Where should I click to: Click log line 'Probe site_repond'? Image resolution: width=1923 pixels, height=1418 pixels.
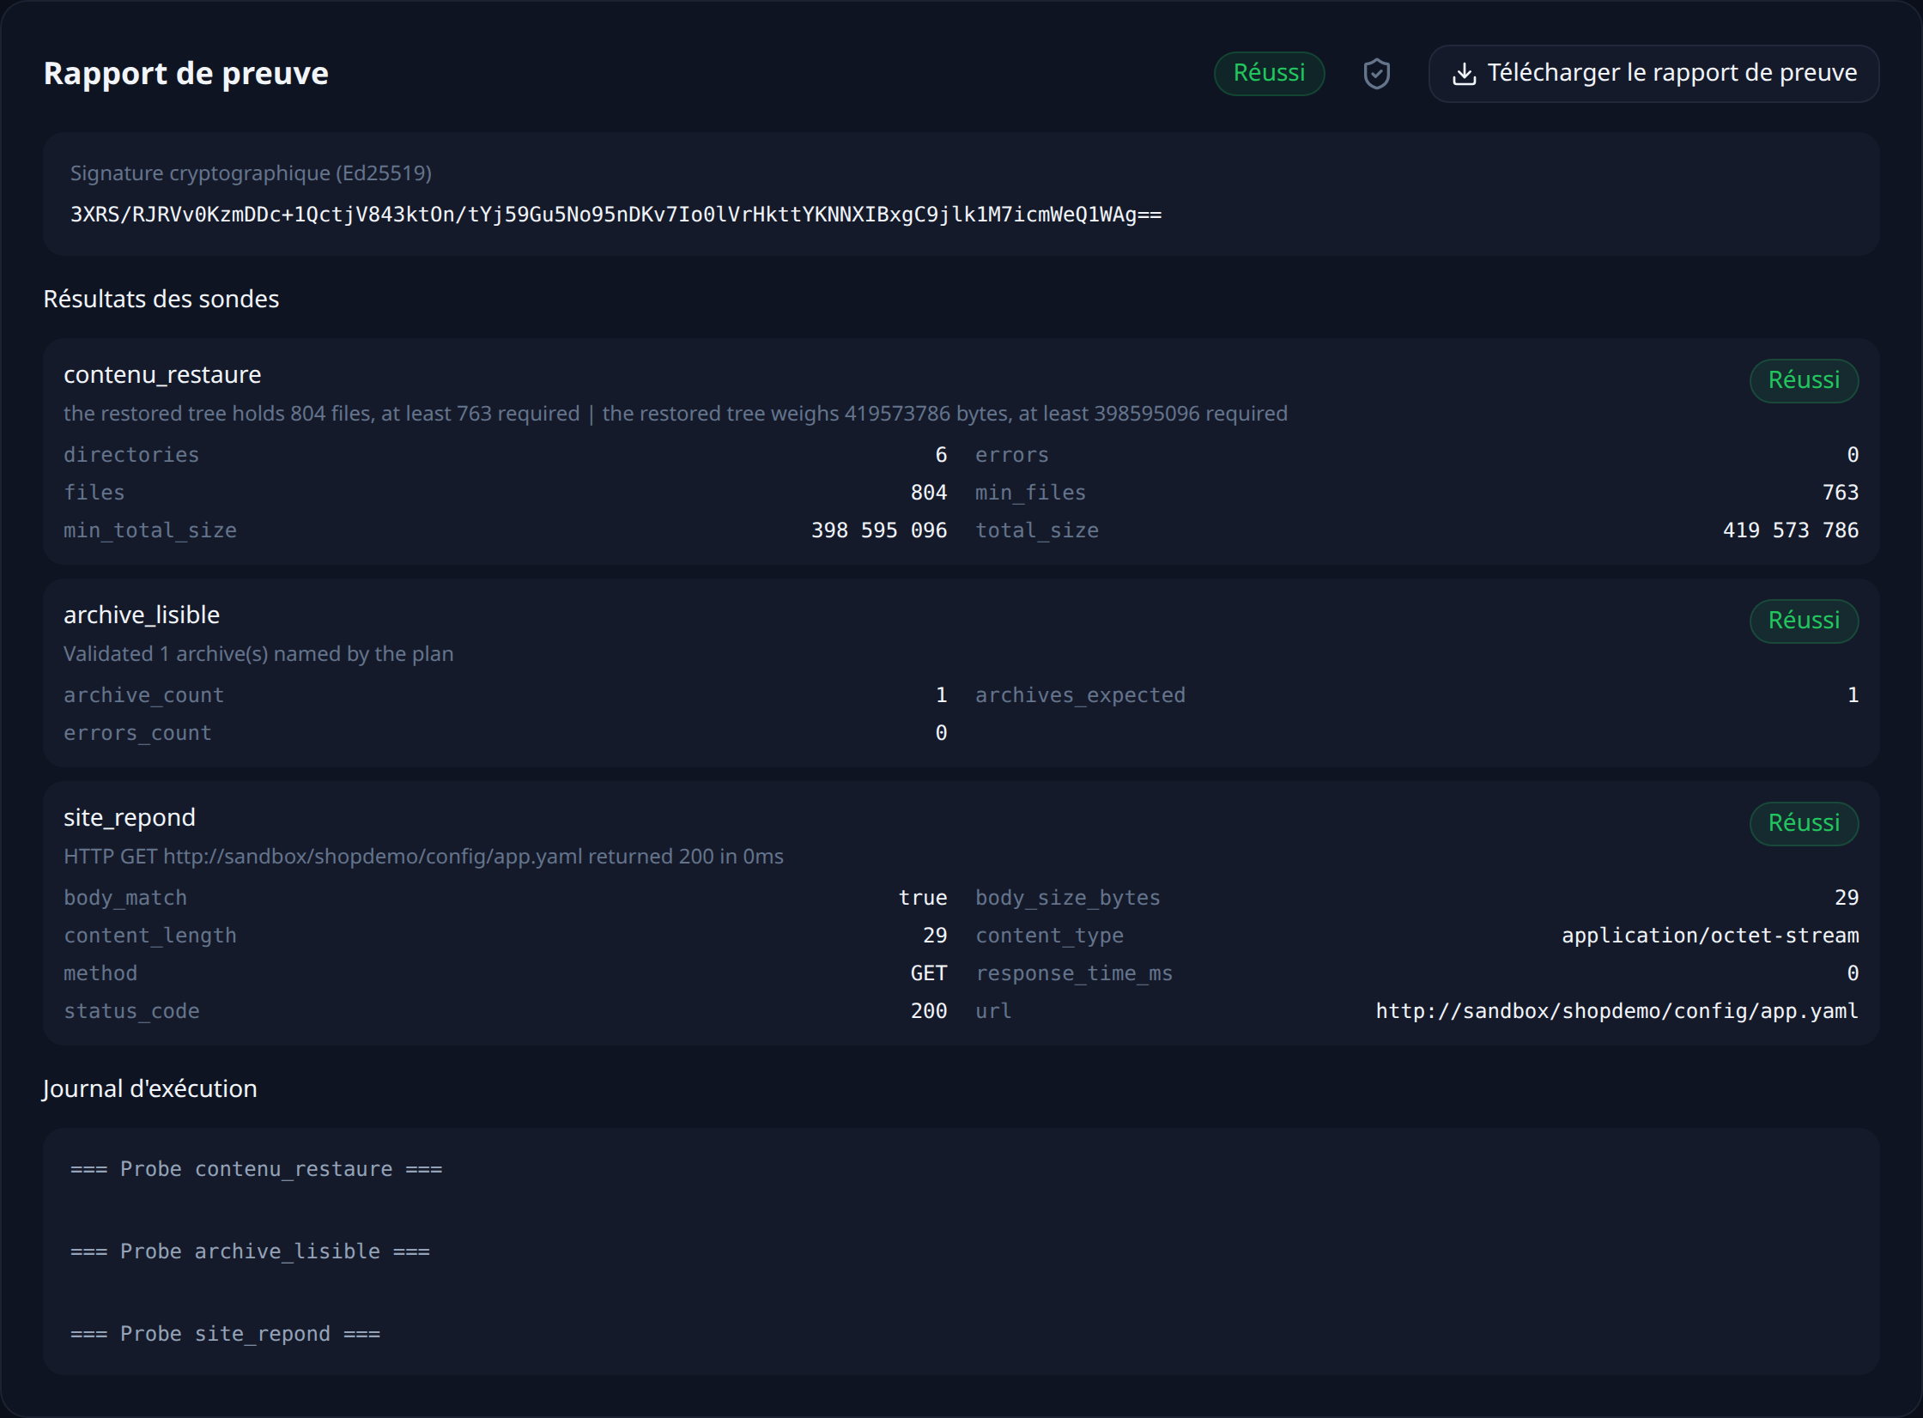(225, 1334)
